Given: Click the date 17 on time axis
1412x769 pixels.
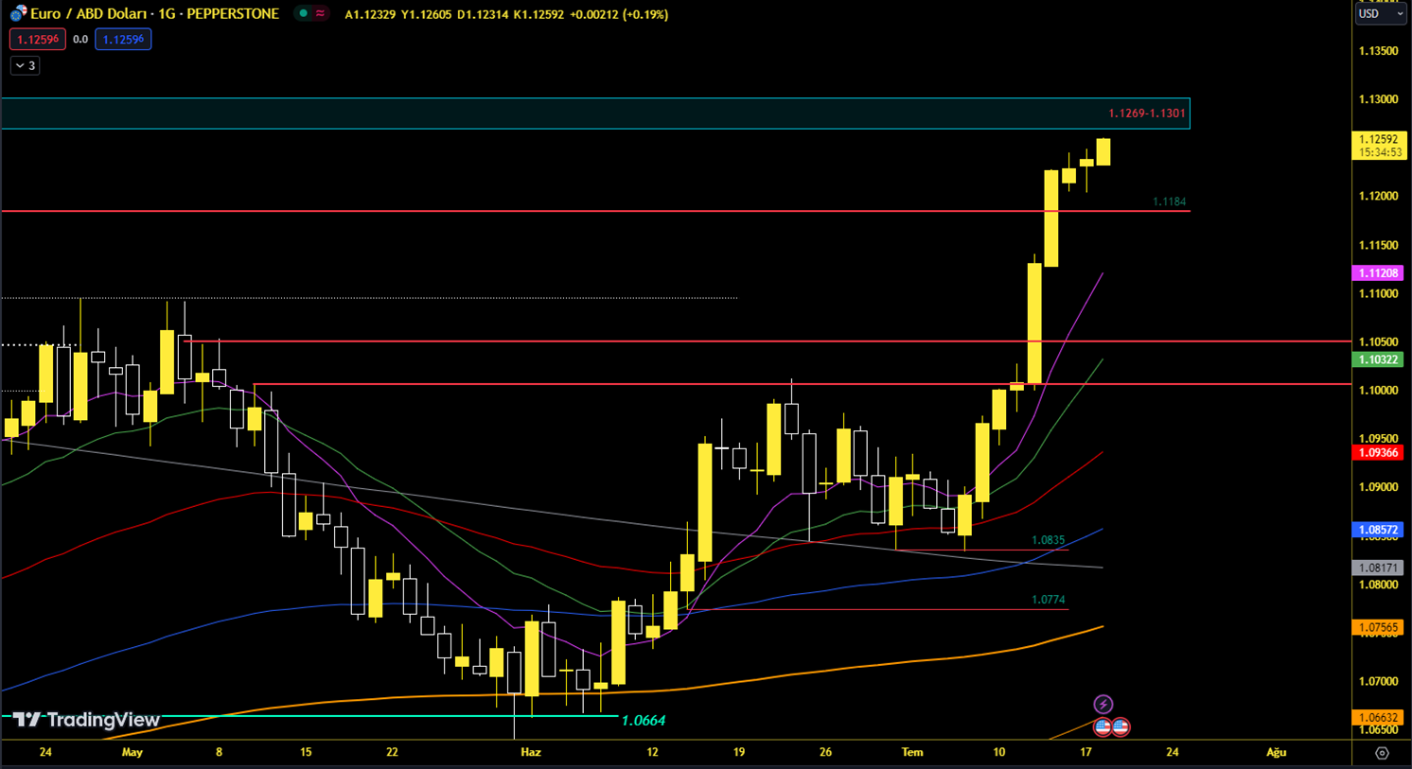Looking at the screenshot, I should [1085, 753].
